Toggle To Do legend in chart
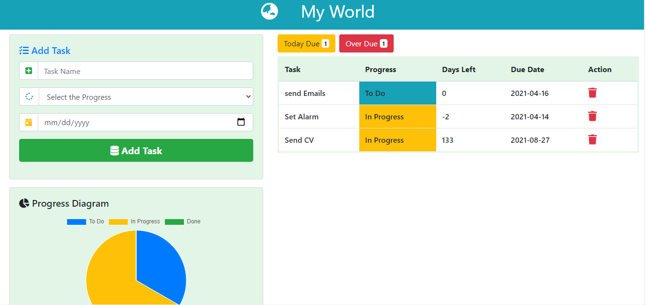This screenshot has width=645, height=305. point(86,221)
